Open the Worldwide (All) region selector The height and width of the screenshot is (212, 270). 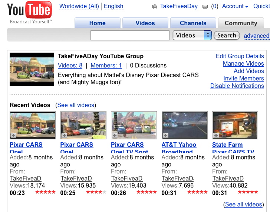point(79,6)
